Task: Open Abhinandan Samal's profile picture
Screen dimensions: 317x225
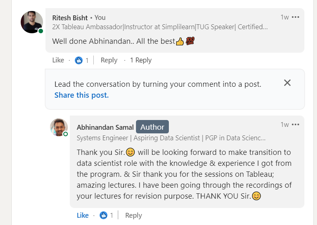Action: coord(58,127)
